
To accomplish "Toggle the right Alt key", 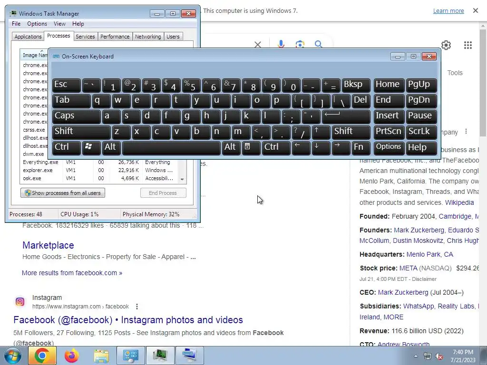I will point(231,147).
